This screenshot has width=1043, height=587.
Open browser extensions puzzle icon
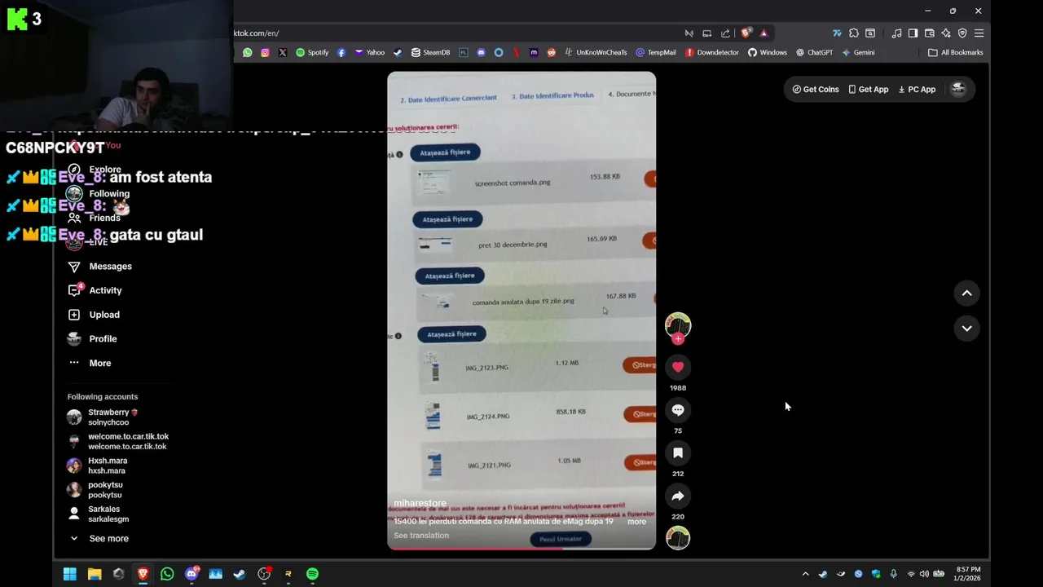(x=854, y=33)
